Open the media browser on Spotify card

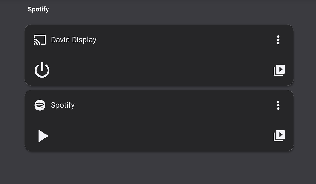[x=279, y=135]
